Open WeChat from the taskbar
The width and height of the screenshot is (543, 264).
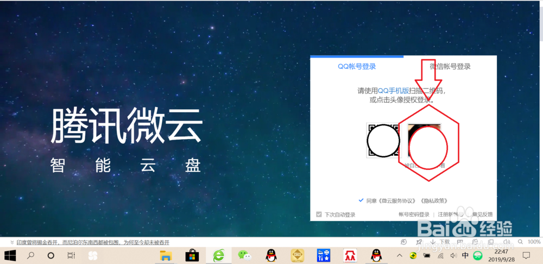point(245,256)
